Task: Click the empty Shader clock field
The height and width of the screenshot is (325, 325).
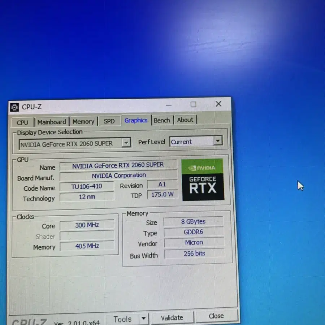Action: (87, 235)
